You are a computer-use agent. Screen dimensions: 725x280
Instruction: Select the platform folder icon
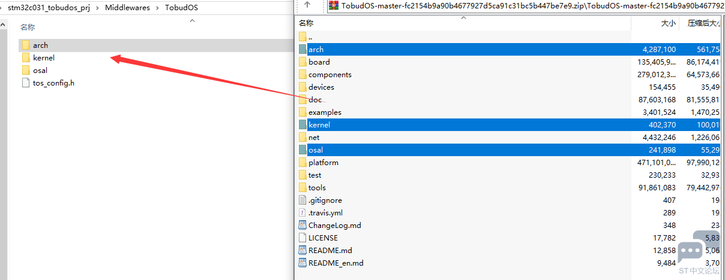point(302,162)
